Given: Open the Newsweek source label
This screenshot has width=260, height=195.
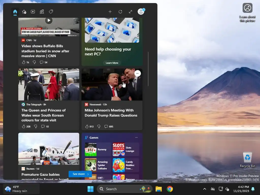Looking at the screenshot, I should (96, 104).
